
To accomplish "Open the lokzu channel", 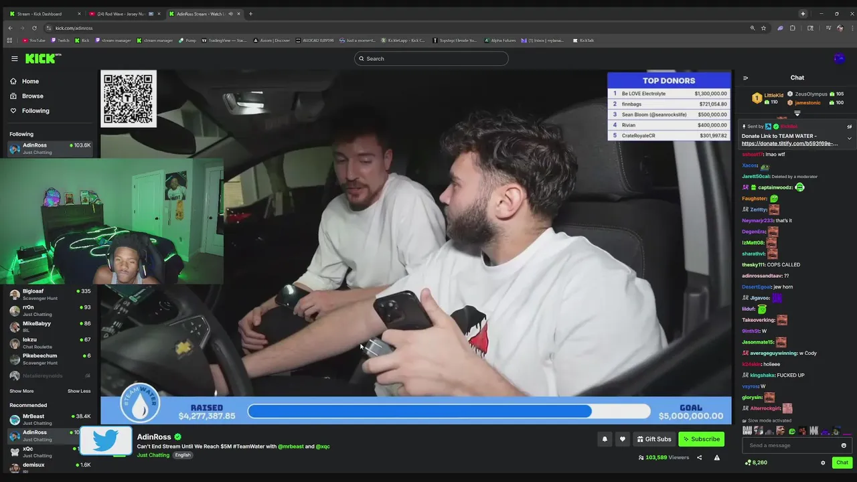I will coord(50,343).
